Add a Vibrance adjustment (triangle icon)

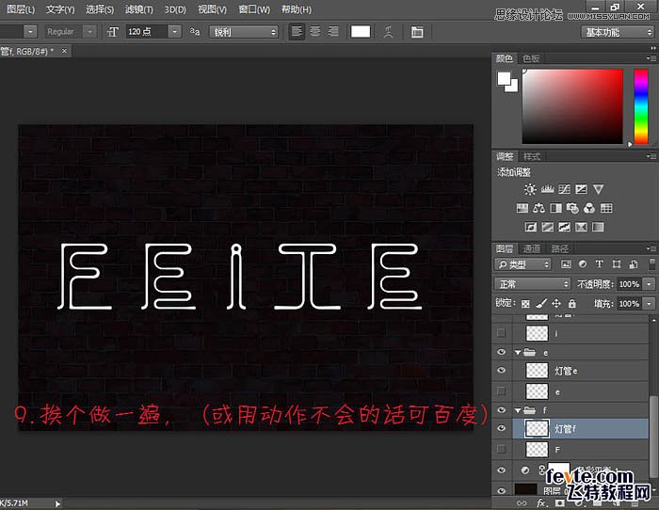click(x=599, y=189)
